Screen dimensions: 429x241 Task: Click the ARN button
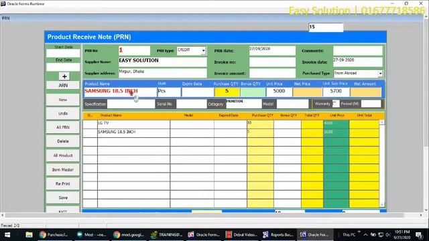(x=63, y=85)
